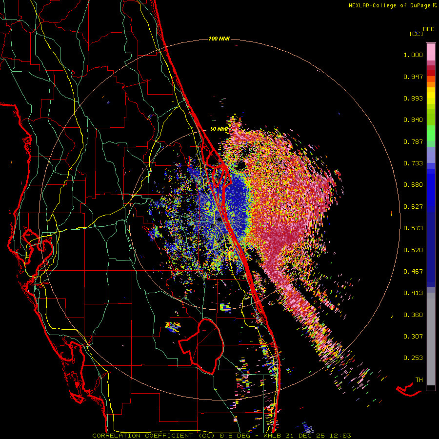Screen dimensions: 439x439
Task: Click the Lake Okeechobee outline on map
Action: coord(201,346)
